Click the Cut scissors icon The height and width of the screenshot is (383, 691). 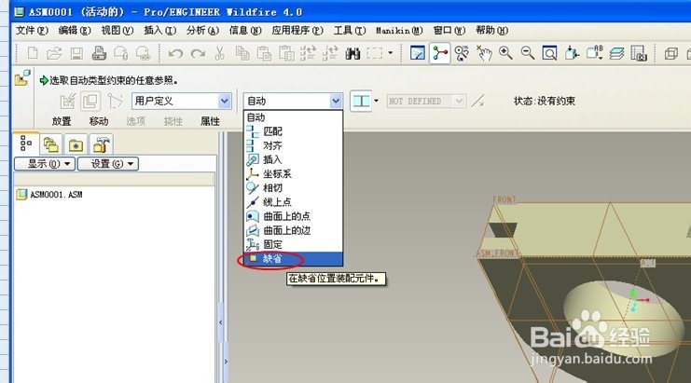tap(219, 53)
